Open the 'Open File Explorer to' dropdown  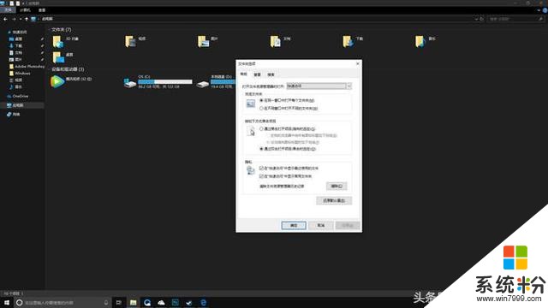(x=319, y=86)
